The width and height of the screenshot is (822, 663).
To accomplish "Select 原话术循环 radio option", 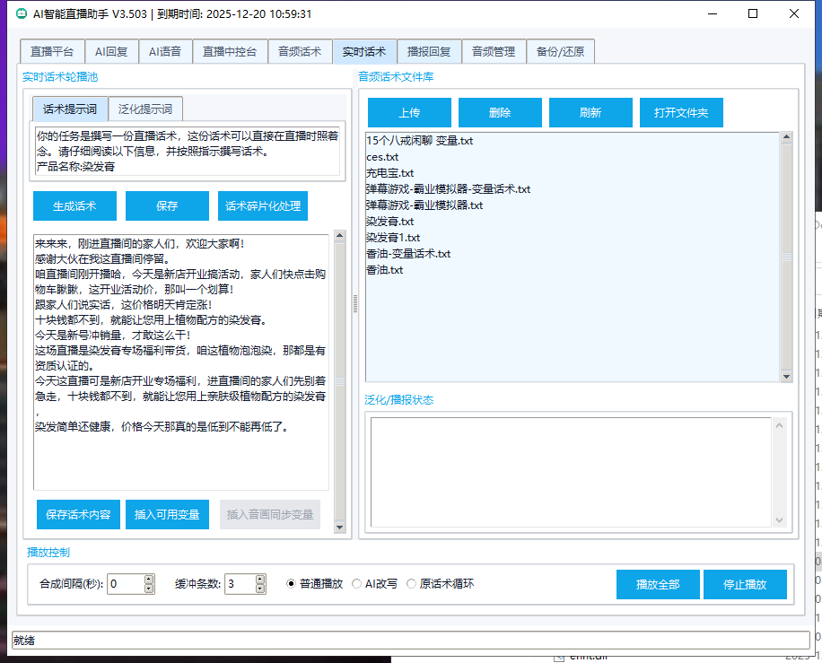I will click(412, 584).
